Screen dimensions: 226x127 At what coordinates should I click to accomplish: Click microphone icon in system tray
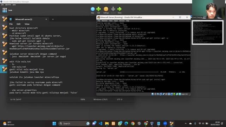(x=195, y=123)
